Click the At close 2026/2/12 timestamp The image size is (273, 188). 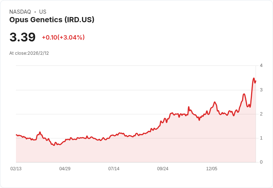[x=29, y=53]
